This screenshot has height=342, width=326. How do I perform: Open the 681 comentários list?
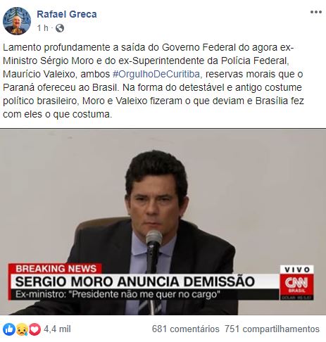(x=185, y=329)
